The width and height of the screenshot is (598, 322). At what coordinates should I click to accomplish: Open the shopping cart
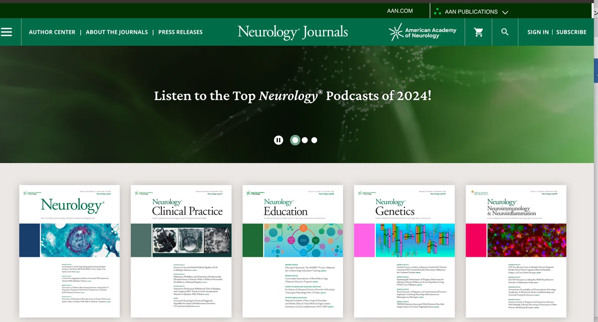478,32
